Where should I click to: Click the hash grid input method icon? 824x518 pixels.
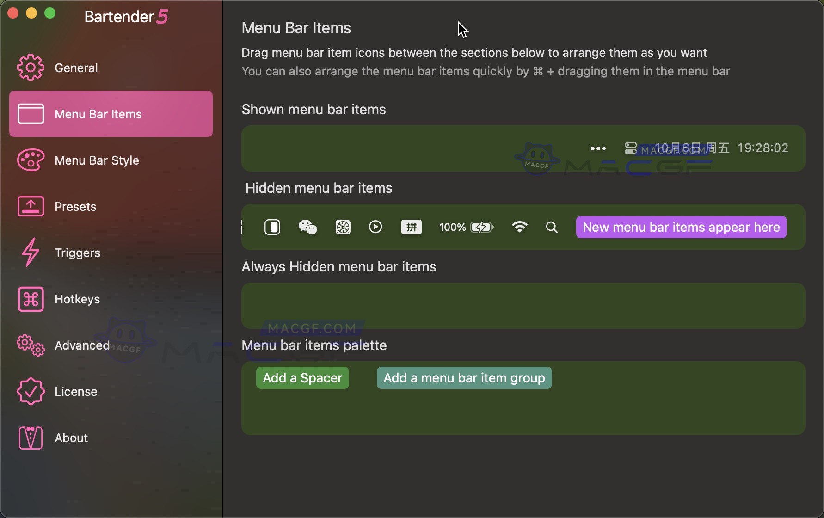click(x=411, y=227)
